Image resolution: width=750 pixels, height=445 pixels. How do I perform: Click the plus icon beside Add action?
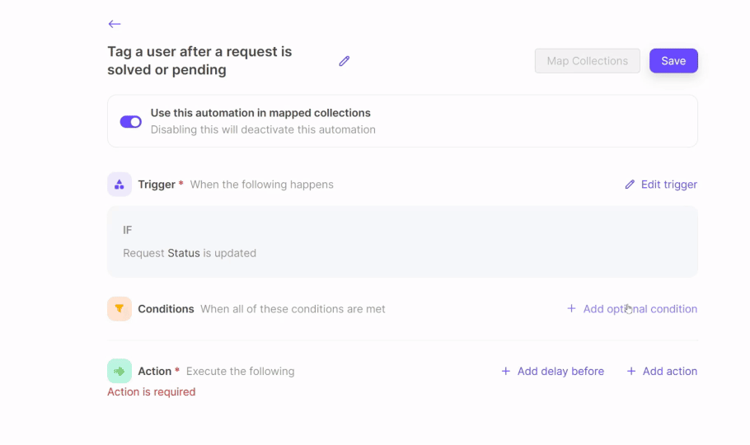tap(631, 372)
